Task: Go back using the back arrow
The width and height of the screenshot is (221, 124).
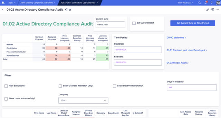Action: pos(3,10)
